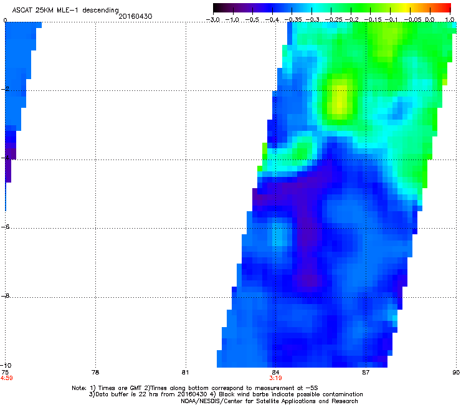Click the date label 20160430
The image size is (461, 405).
tap(135, 16)
